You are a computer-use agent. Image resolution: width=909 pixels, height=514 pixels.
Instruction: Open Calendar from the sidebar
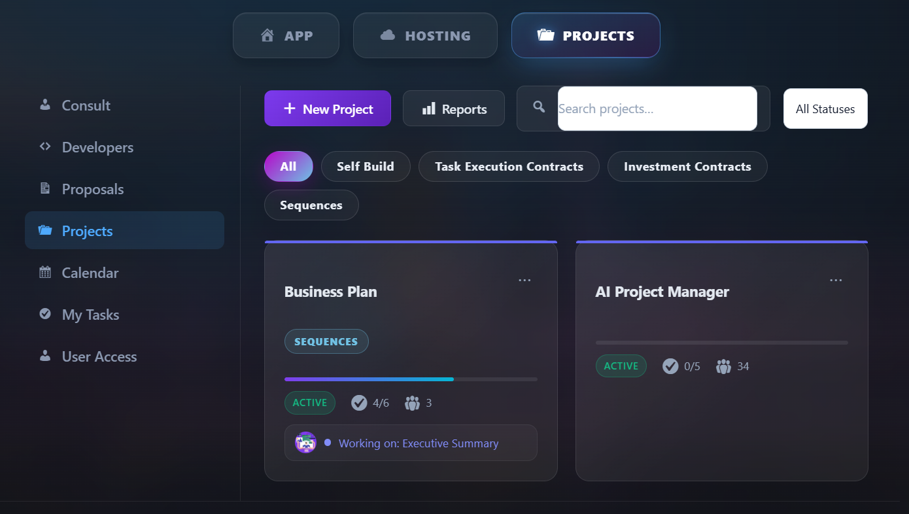pyautogui.click(x=124, y=272)
